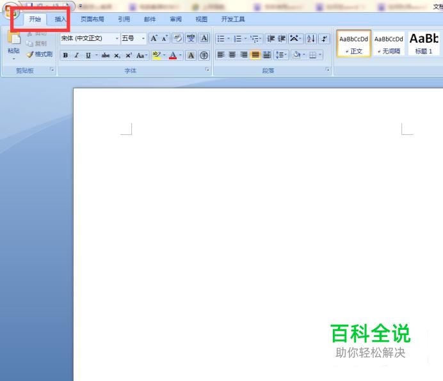Switch to the Developer (开发工具) tab
Image resolution: width=443 pixels, height=381 pixels.
233,19
